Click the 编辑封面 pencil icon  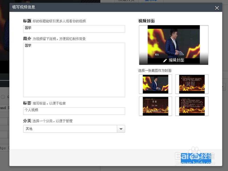click(x=165, y=60)
